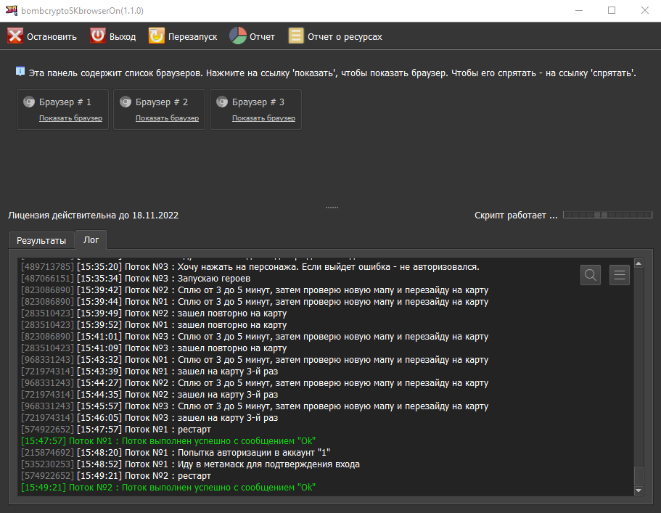Select log line 15:41:09 Поток №3 зашел повторно
Screen dimensions: 661x513
[x=154, y=348]
